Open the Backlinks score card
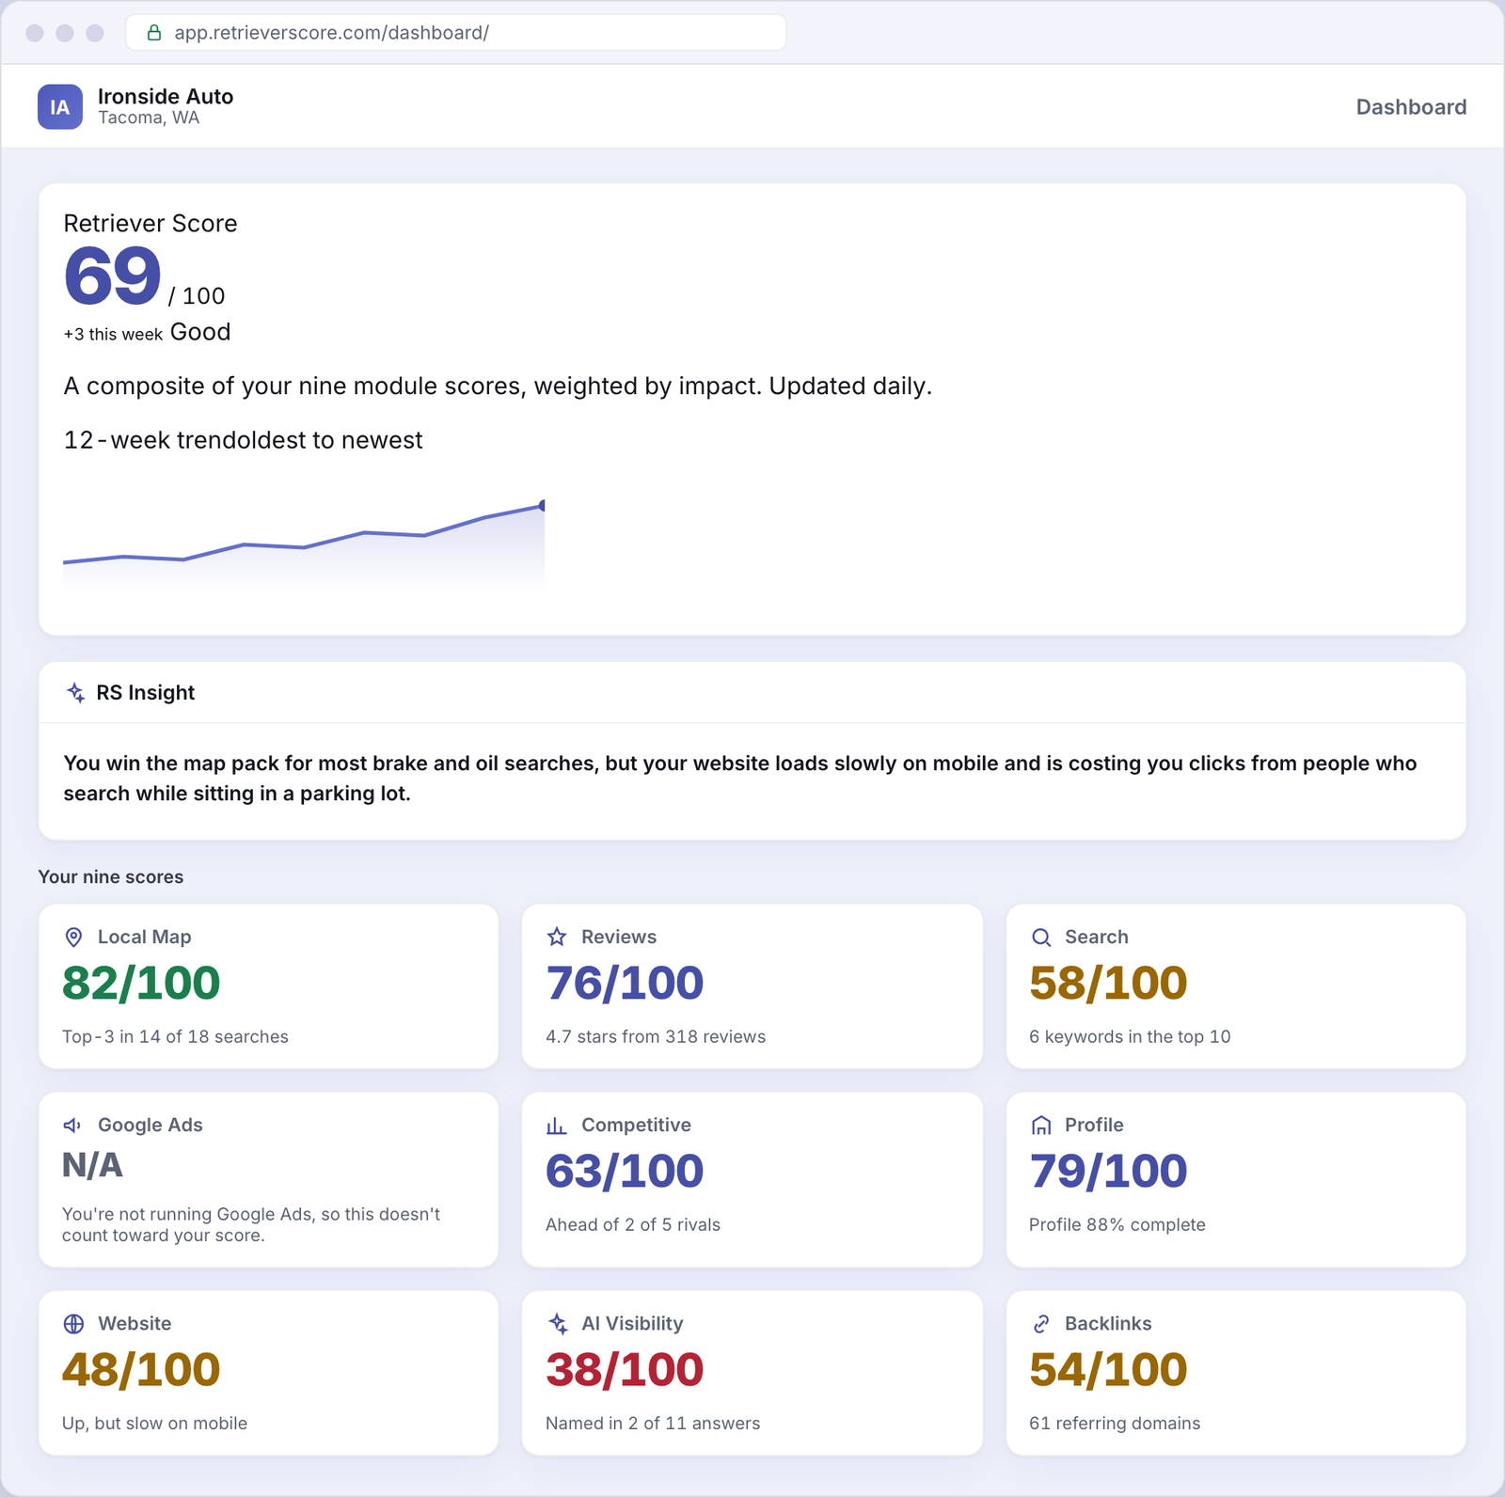 click(x=1236, y=1373)
